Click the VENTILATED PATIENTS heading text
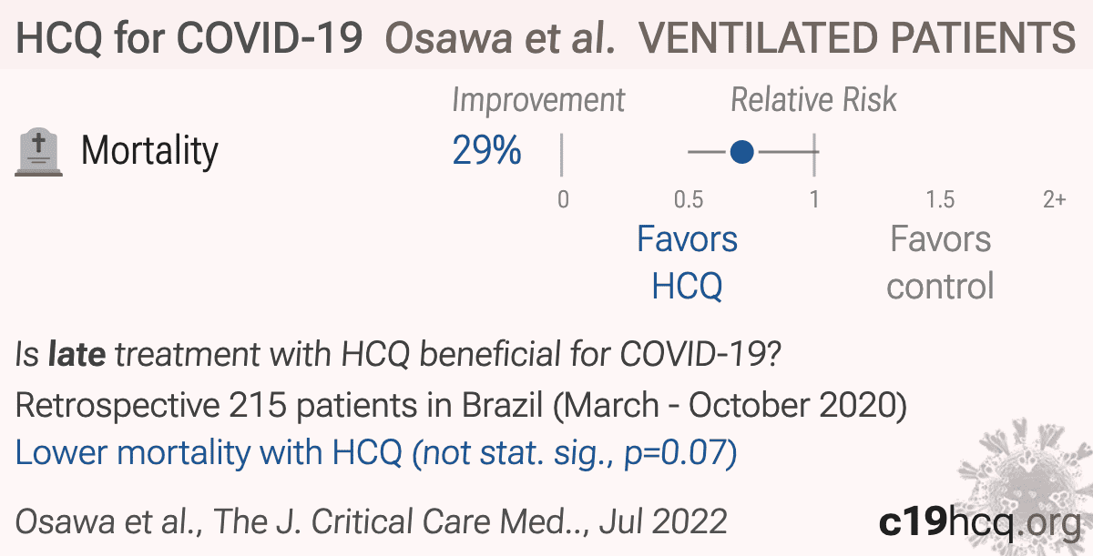 point(857,38)
